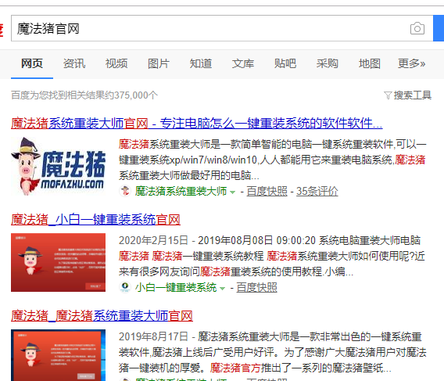The height and width of the screenshot is (381, 444).
Task: Click the first result description starting 魔法猪系统重装大师是一款简单
Action: [272, 160]
